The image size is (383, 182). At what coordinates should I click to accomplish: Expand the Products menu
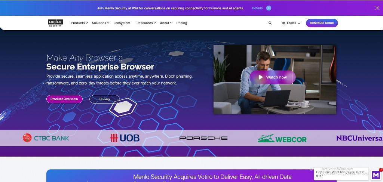(79, 23)
